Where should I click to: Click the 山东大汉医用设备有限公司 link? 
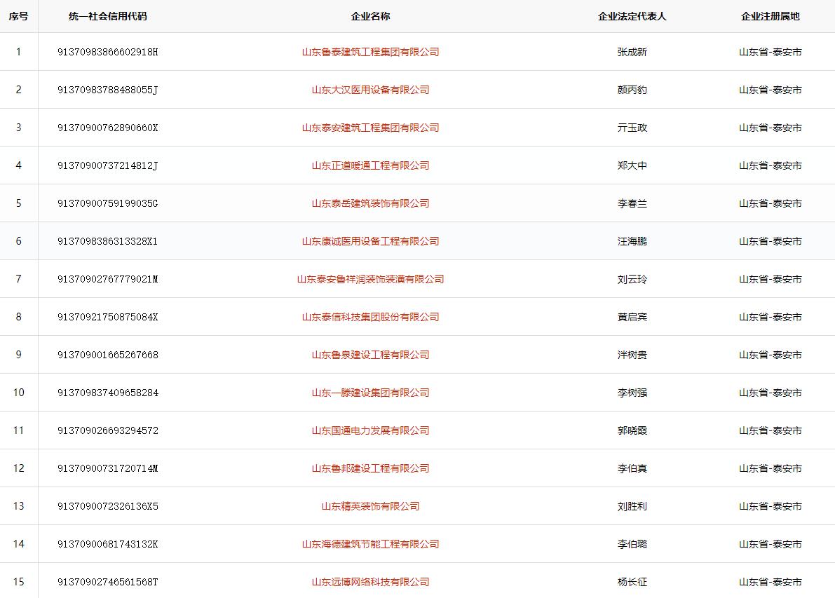[x=370, y=90]
